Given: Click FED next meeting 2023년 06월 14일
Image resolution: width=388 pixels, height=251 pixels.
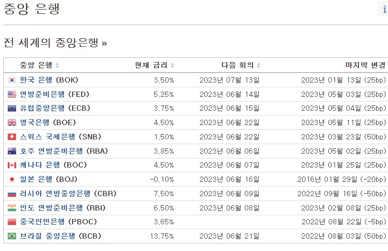Looking at the screenshot, I should [230, 94].
